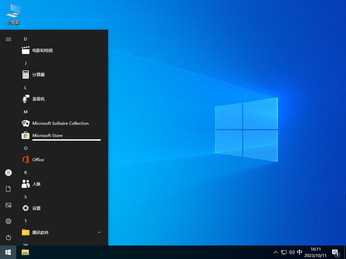Click the power icon in the Start sidebar

[x=8, y=237]
